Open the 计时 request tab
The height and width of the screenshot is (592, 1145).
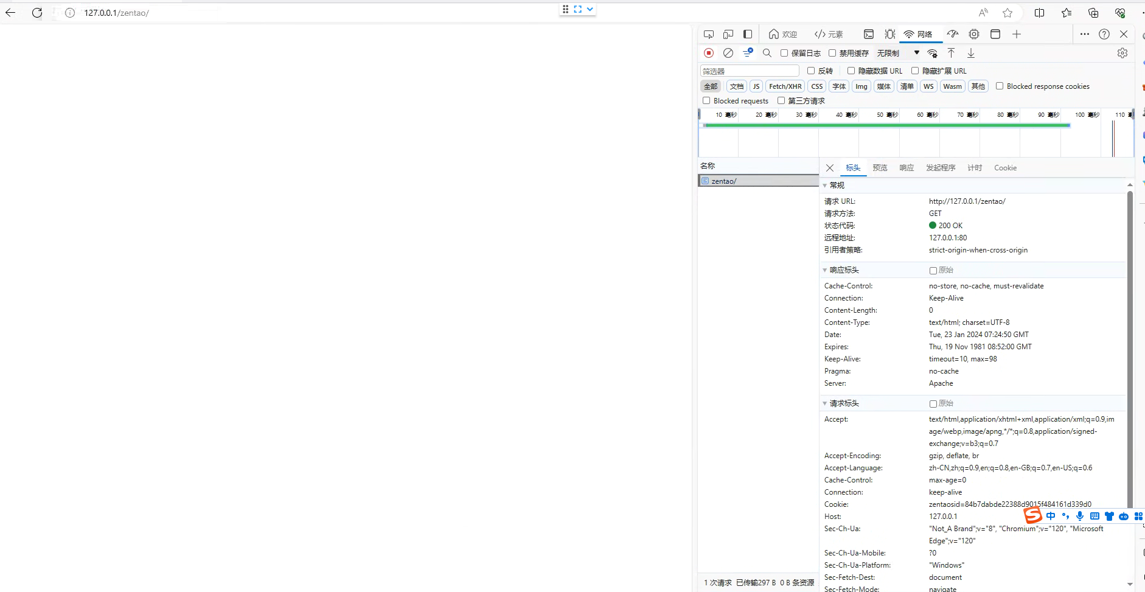coord(975,168)
